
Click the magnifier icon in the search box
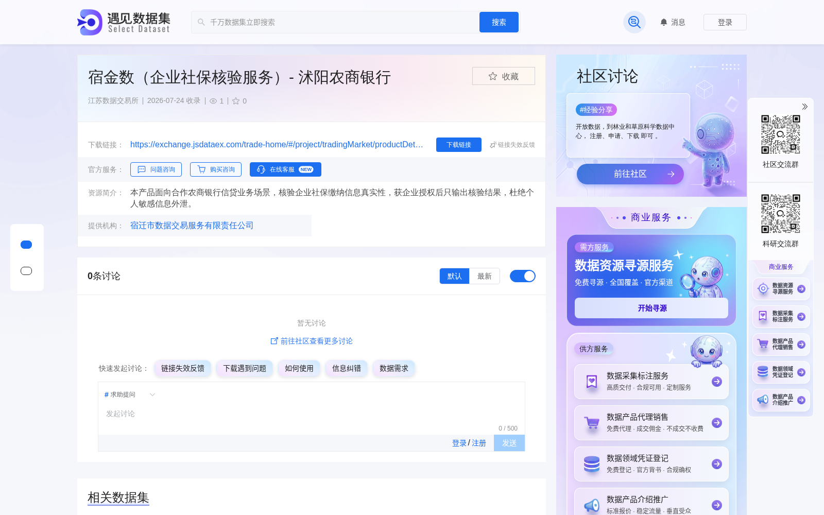pyautogui.click(x=201, y=22)
